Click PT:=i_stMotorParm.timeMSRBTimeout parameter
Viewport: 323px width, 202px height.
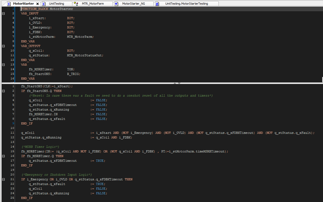point(193,151)
